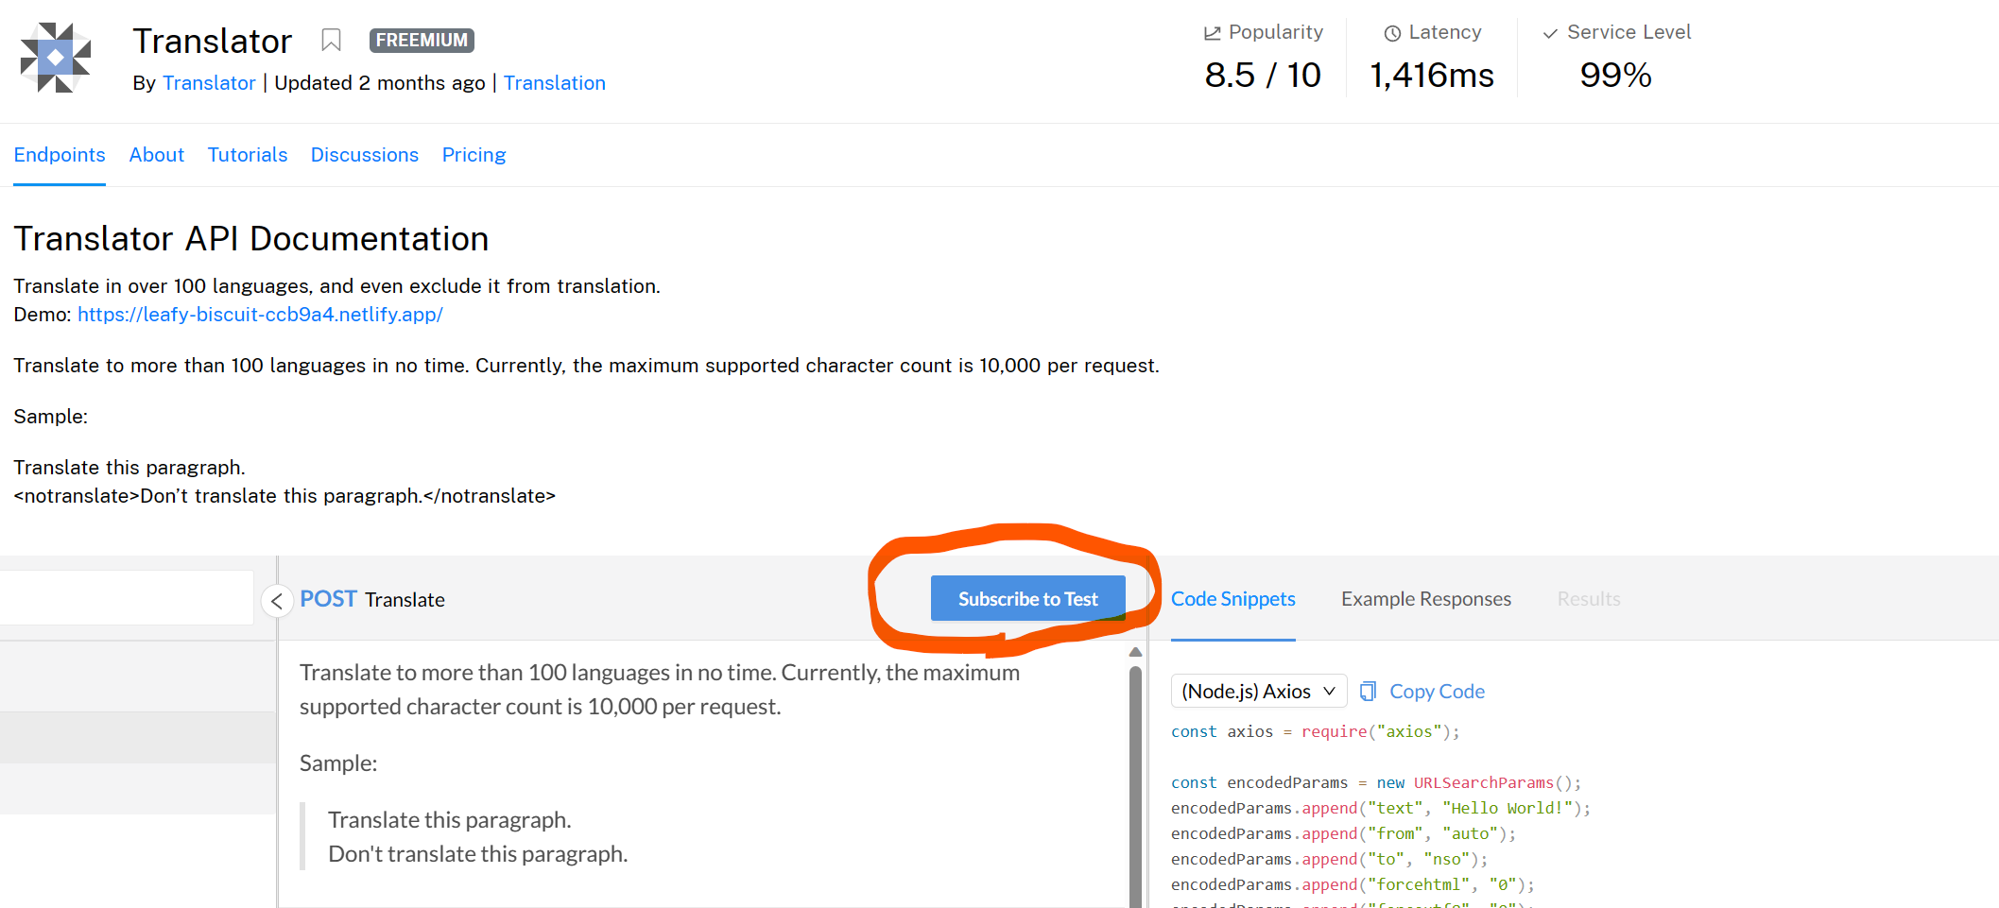Click the description panel scrollbar thumb
This screenshot has height=908, width=1999.
[x=1136, y=786]
